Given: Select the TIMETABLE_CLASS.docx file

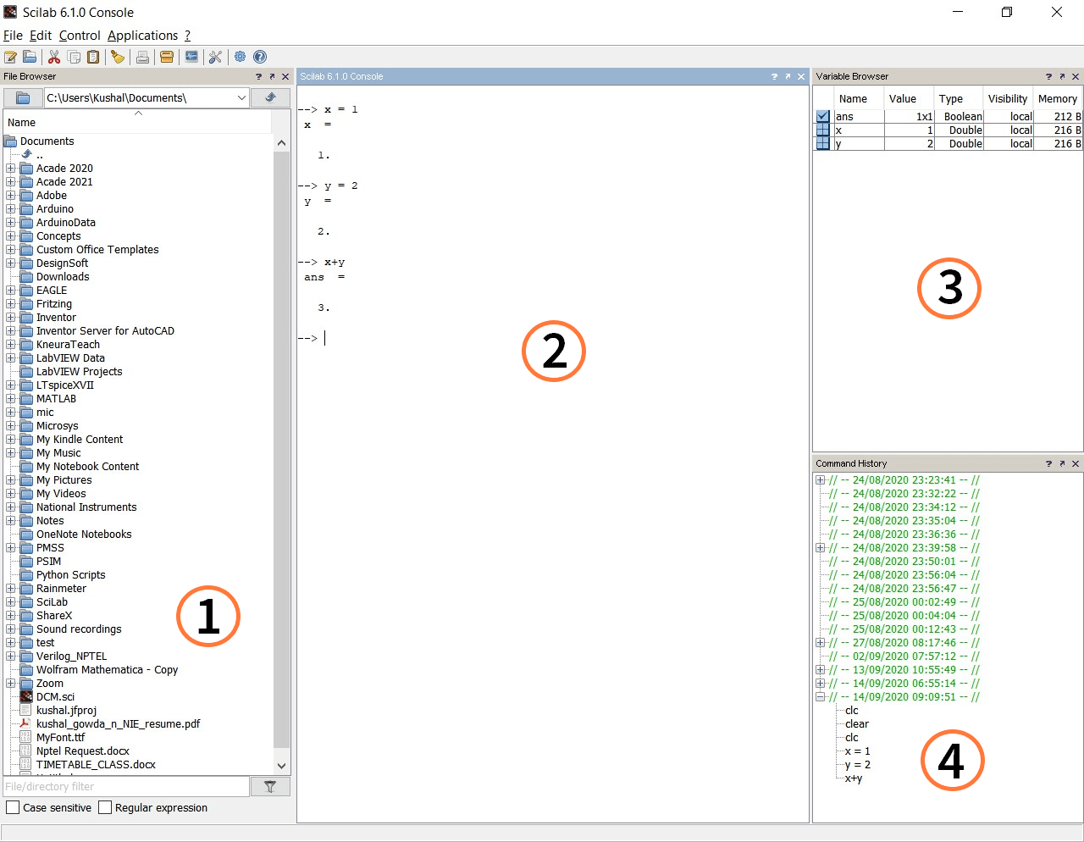Looking at the screenshot, I should click(96, 765).
